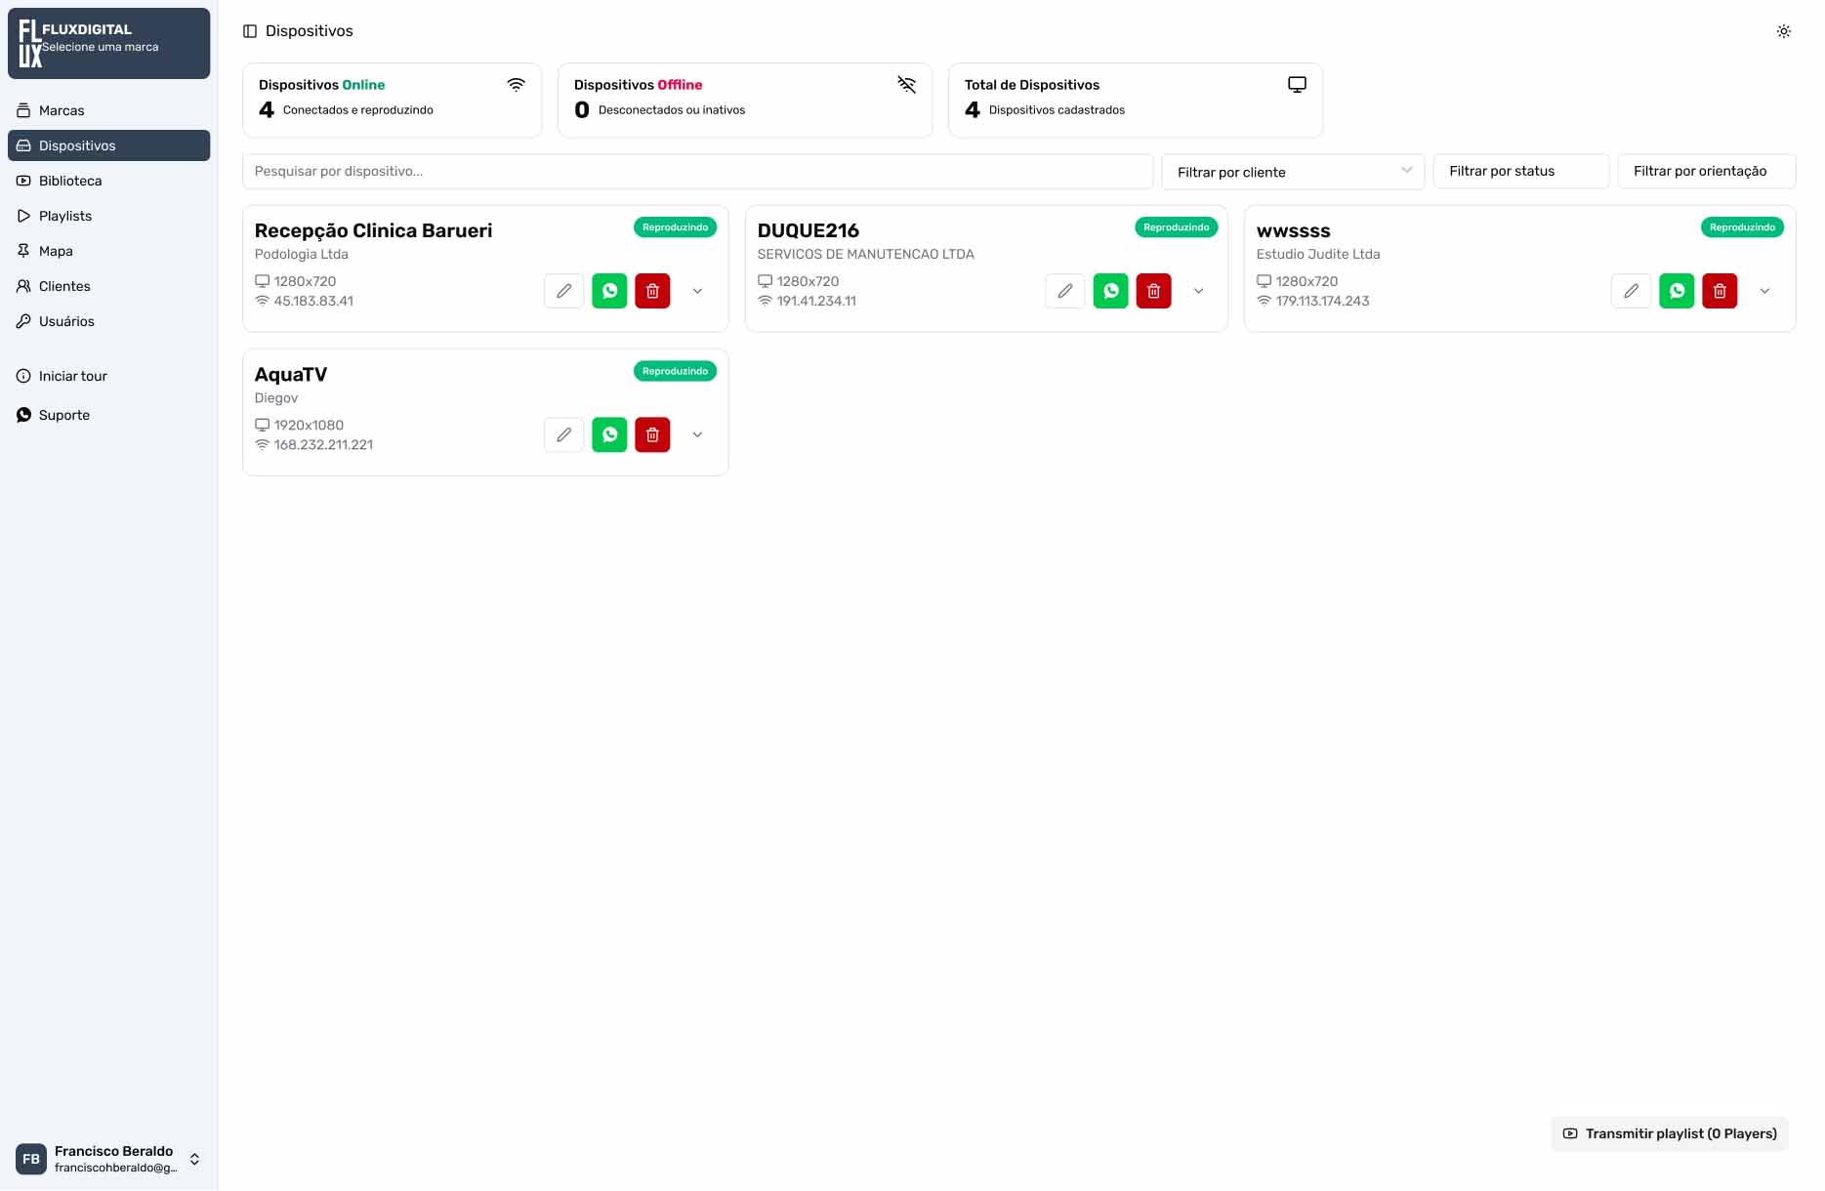Go to Biblioteca in the sidebar
1825x1191 pixels.
(70, 181)
